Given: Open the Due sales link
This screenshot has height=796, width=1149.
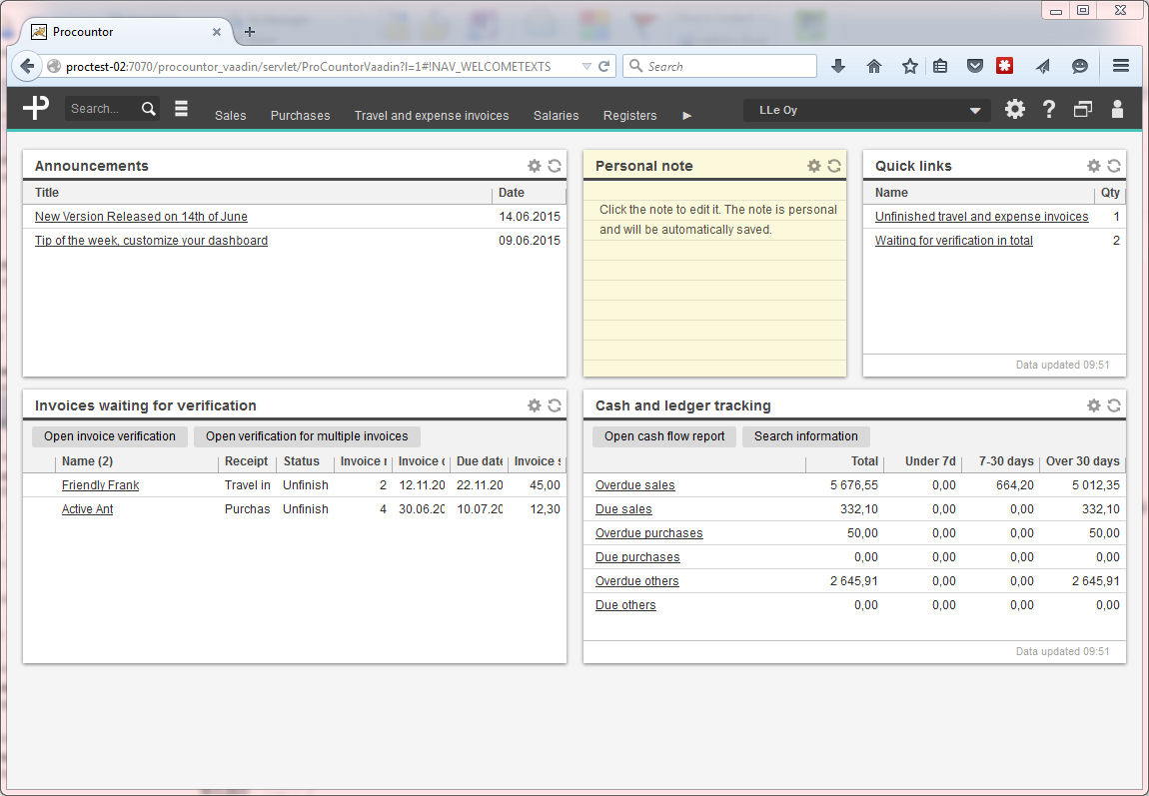Looking at the screenshot, I should click(623, 509).
